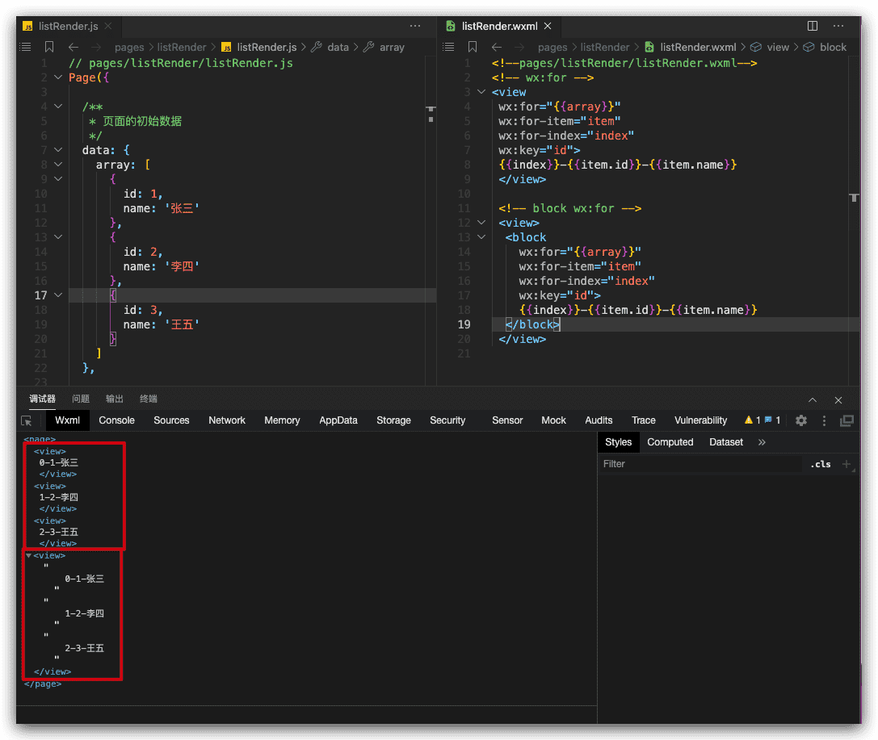Click the listRender.js breadcrumb link

(x=267, y=47)
